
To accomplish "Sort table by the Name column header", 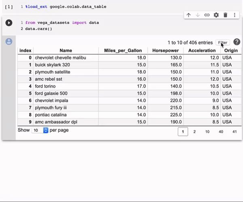I will coord(66,50).
